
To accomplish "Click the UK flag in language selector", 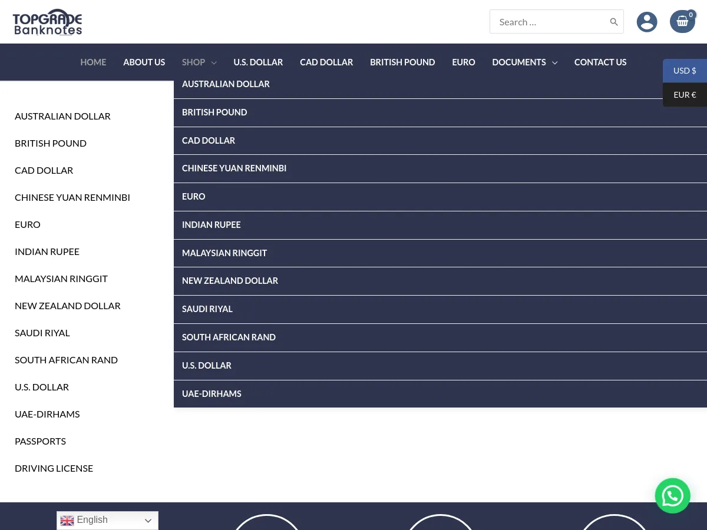I will point(67,520).
